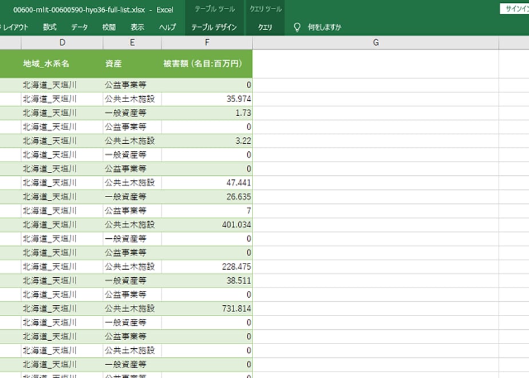Select column E header
The image size is (529, 378).
coord(132,42)
